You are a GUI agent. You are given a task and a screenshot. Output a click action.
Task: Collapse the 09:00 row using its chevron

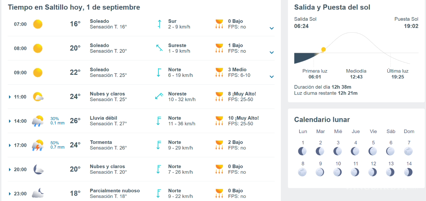coord(271,77)
